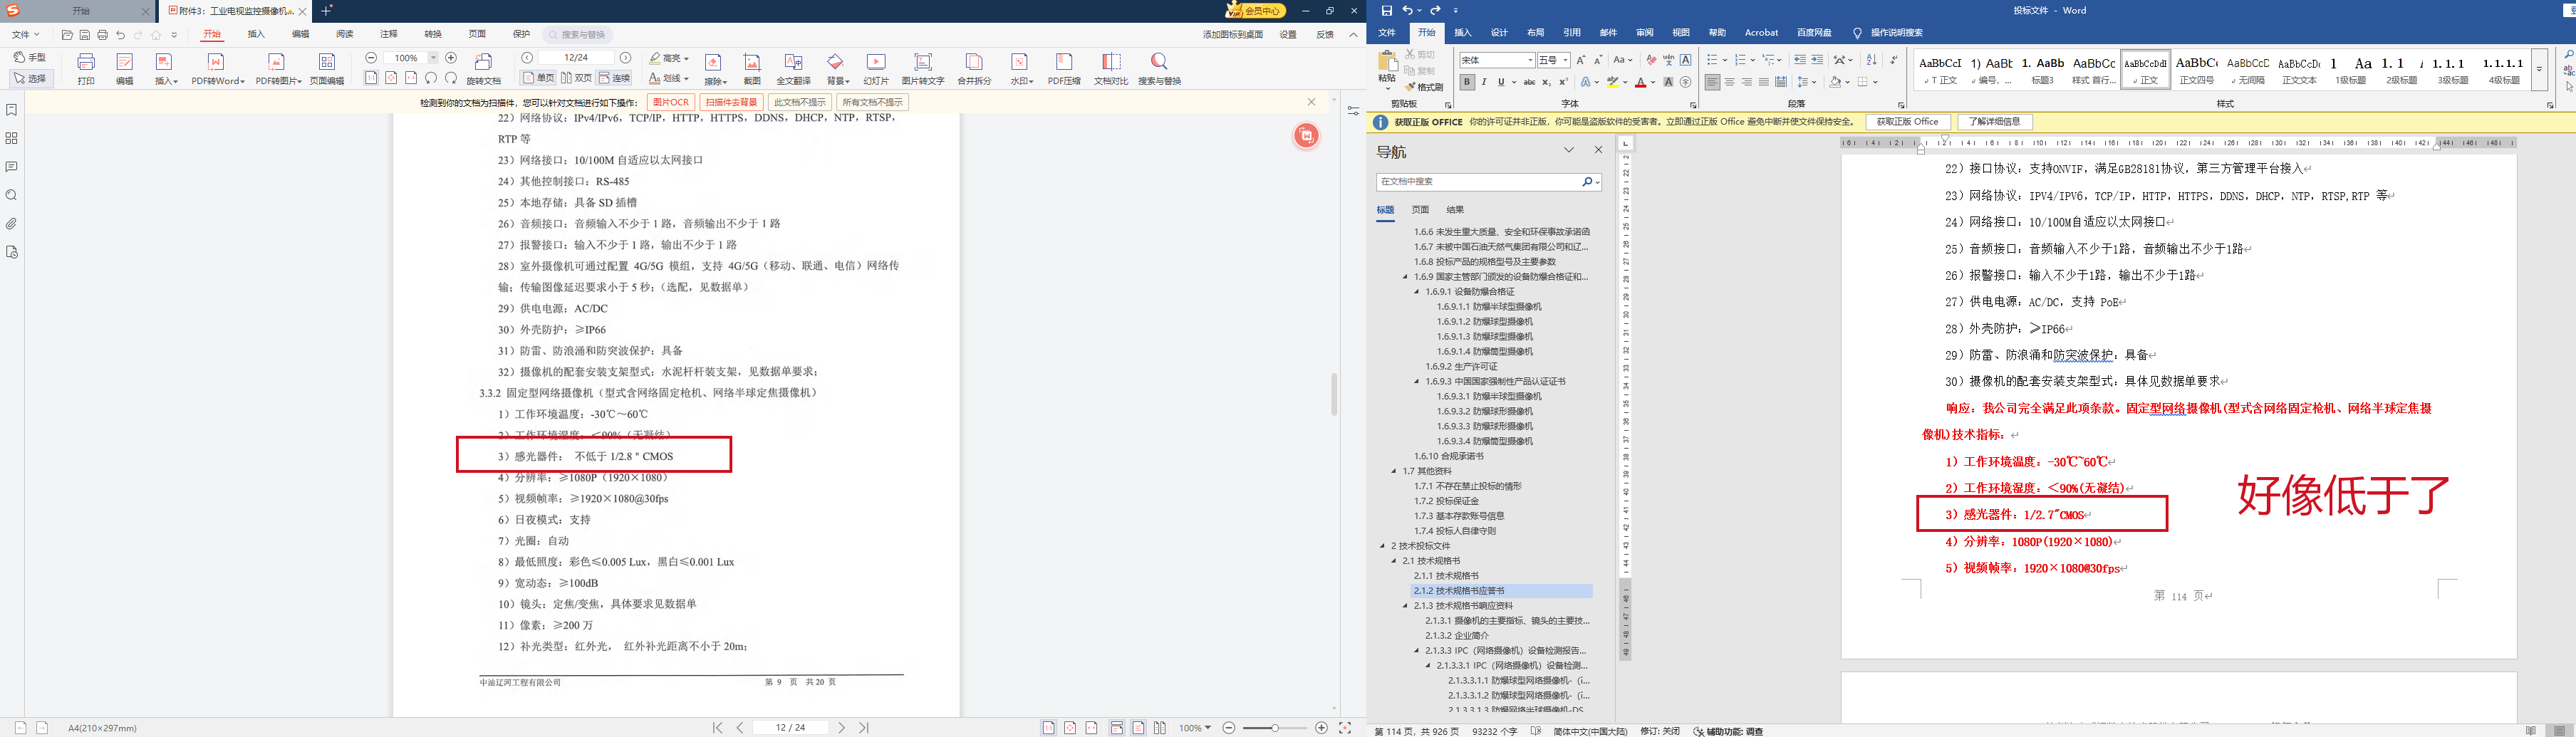Screen dimensions: 2576x737
Task: Open the 布局 tab in Word
Action: [1535, 33]
